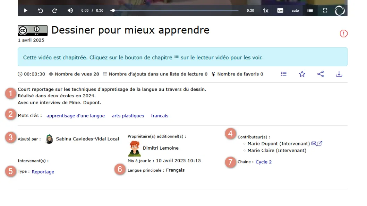367x206 pixels.
Task: Mark the video as favorite with star
Action: click(302, 74)
